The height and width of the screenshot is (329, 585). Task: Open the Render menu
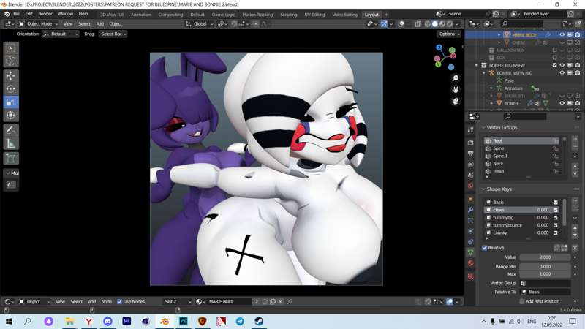(45, 14)
